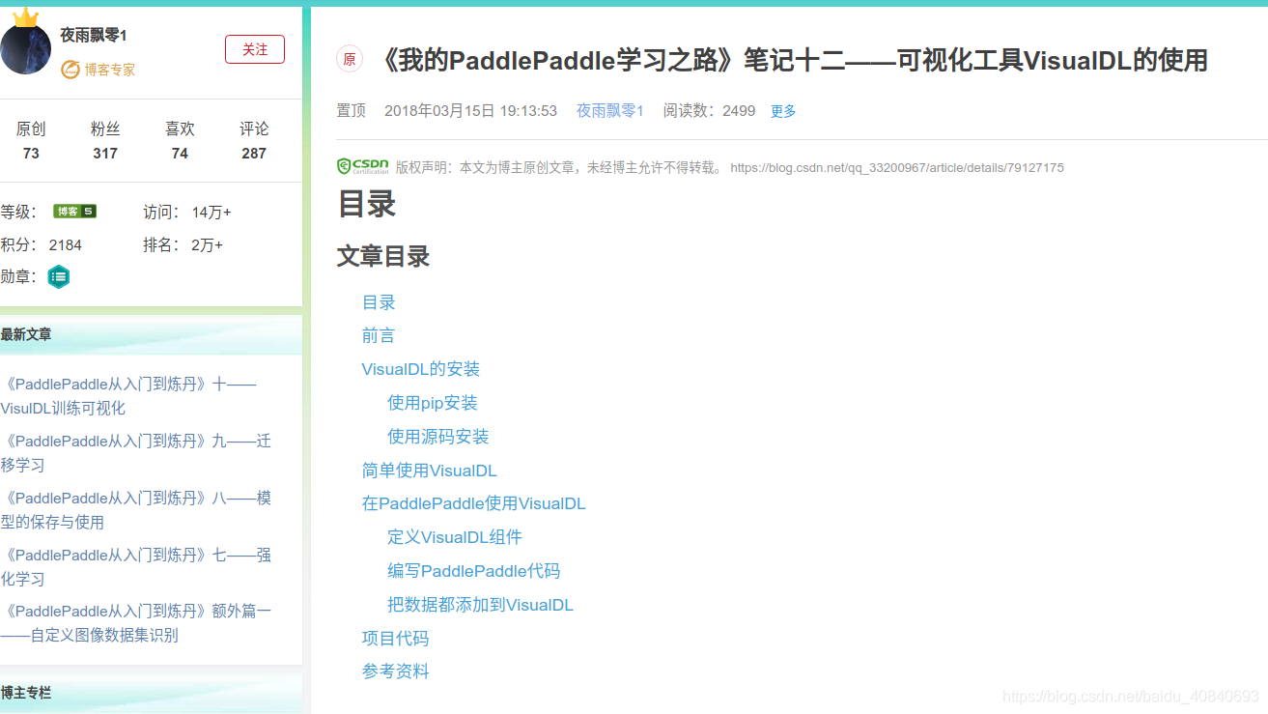This screenshot has height=714, width=1268.
Task: Open the author link 夜雨飘零1 in the article meta
Action: (x=610, y=110)
